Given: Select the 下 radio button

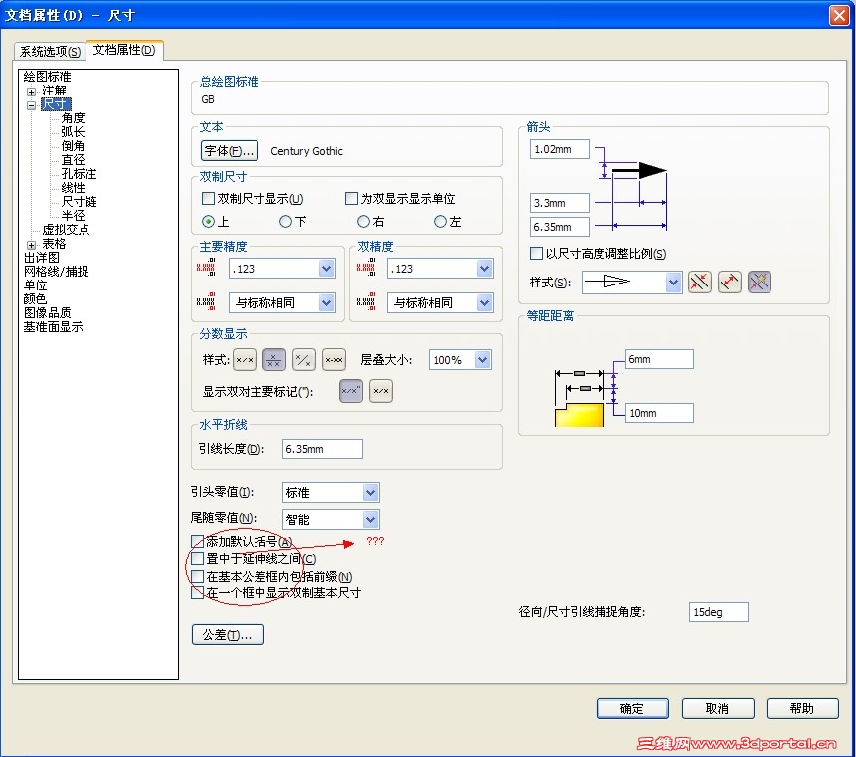Looking at the screenshot, I should tap(285, 221).
